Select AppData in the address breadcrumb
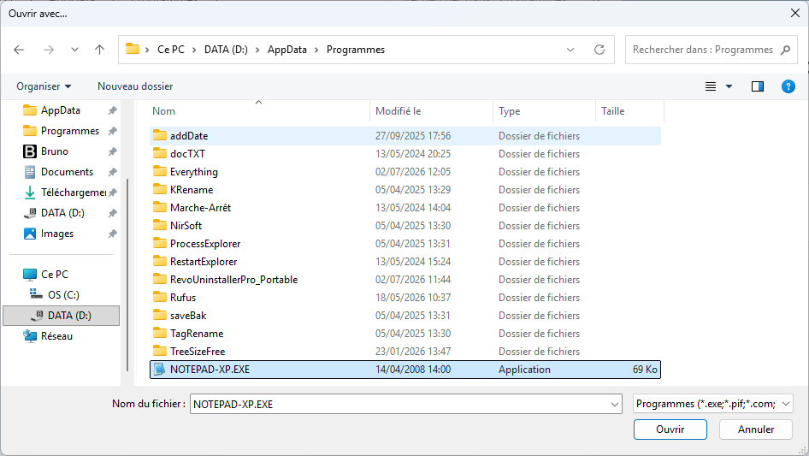This screenshot has width=809, height=456. coord(286,50)
